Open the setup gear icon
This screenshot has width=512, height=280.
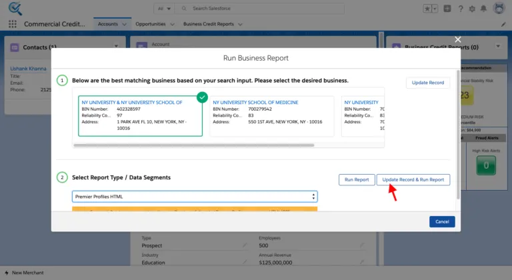point(472,9)
